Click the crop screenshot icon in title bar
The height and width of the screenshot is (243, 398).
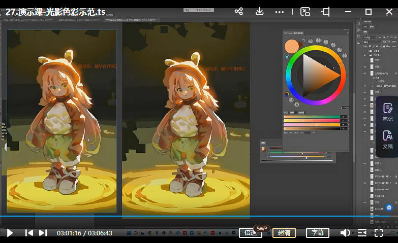[325, 12]
